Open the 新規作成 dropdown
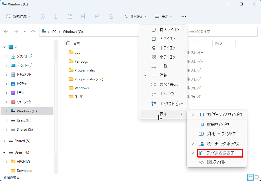This screenshot has width=261, height=181. [x=18, y=17]
